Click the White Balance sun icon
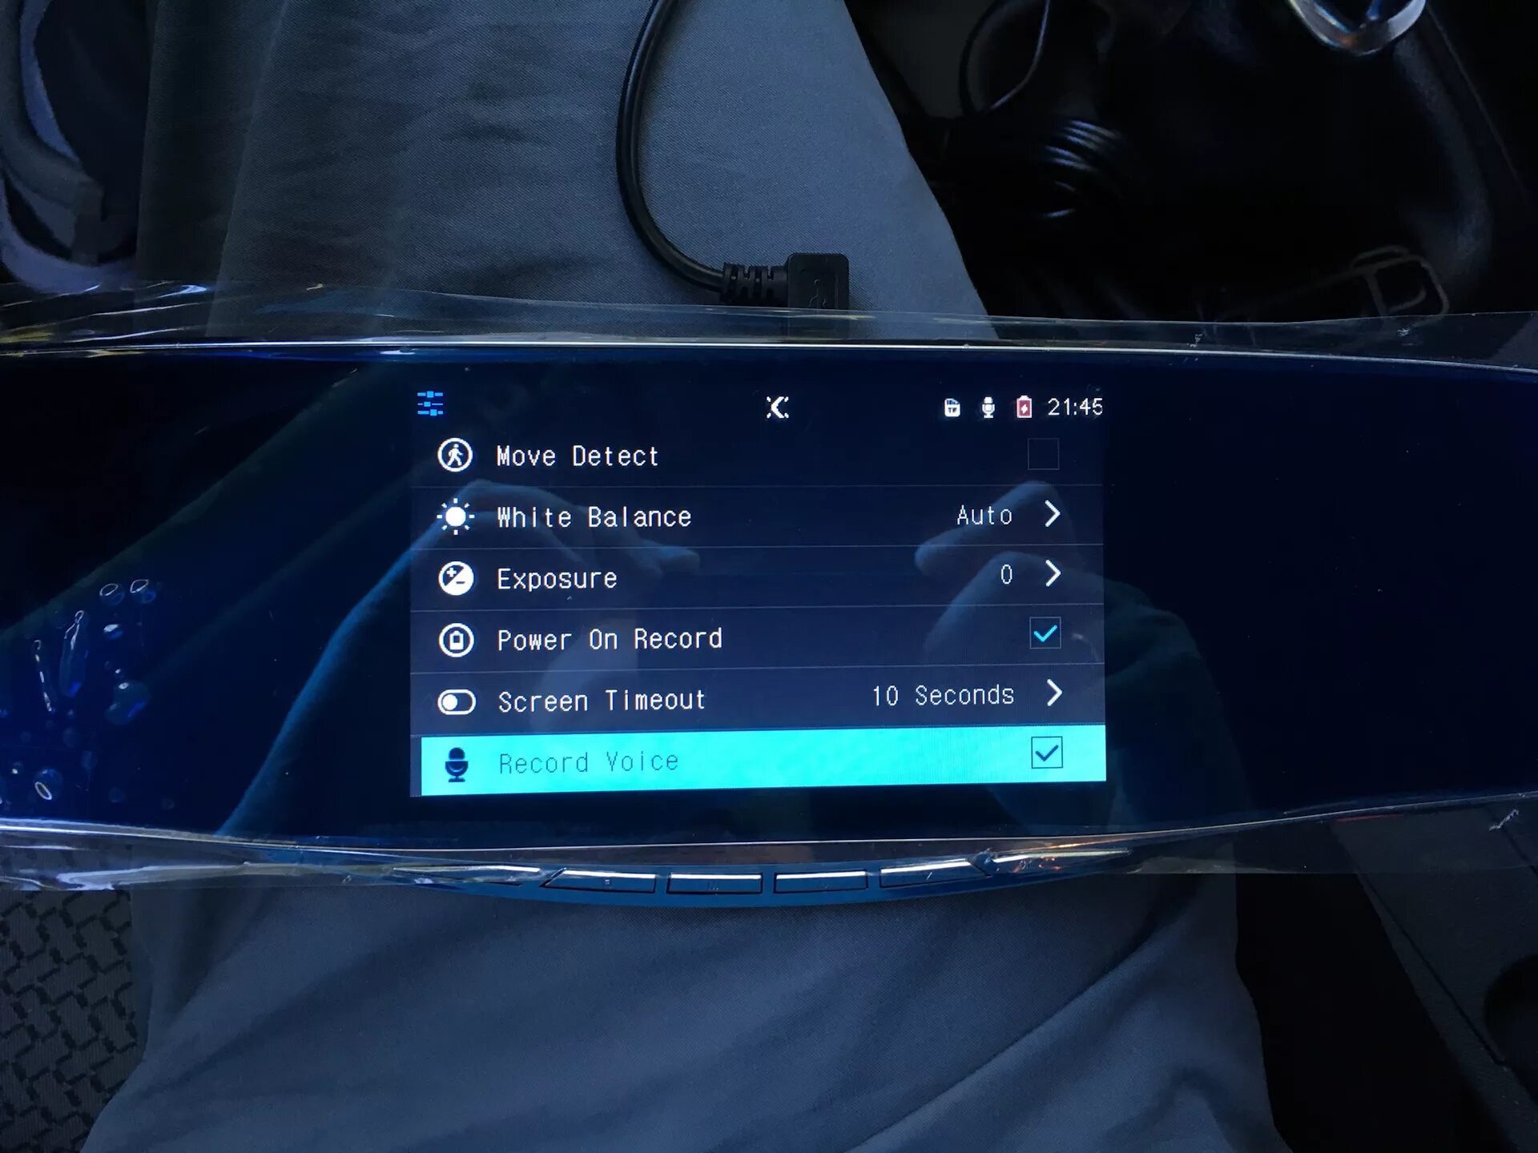Viewport: 1538px width, 1153px height. click(457, 518)
